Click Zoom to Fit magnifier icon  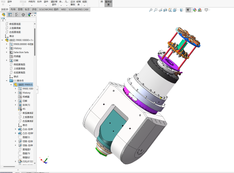point(150,10)
